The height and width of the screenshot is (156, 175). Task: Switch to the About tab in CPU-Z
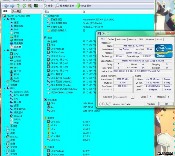[159, 39]
